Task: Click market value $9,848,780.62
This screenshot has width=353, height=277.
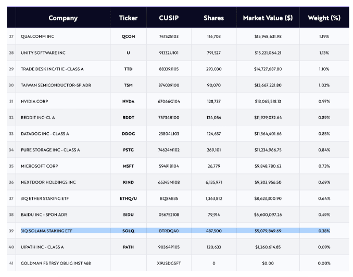Action: click(268, 166)
